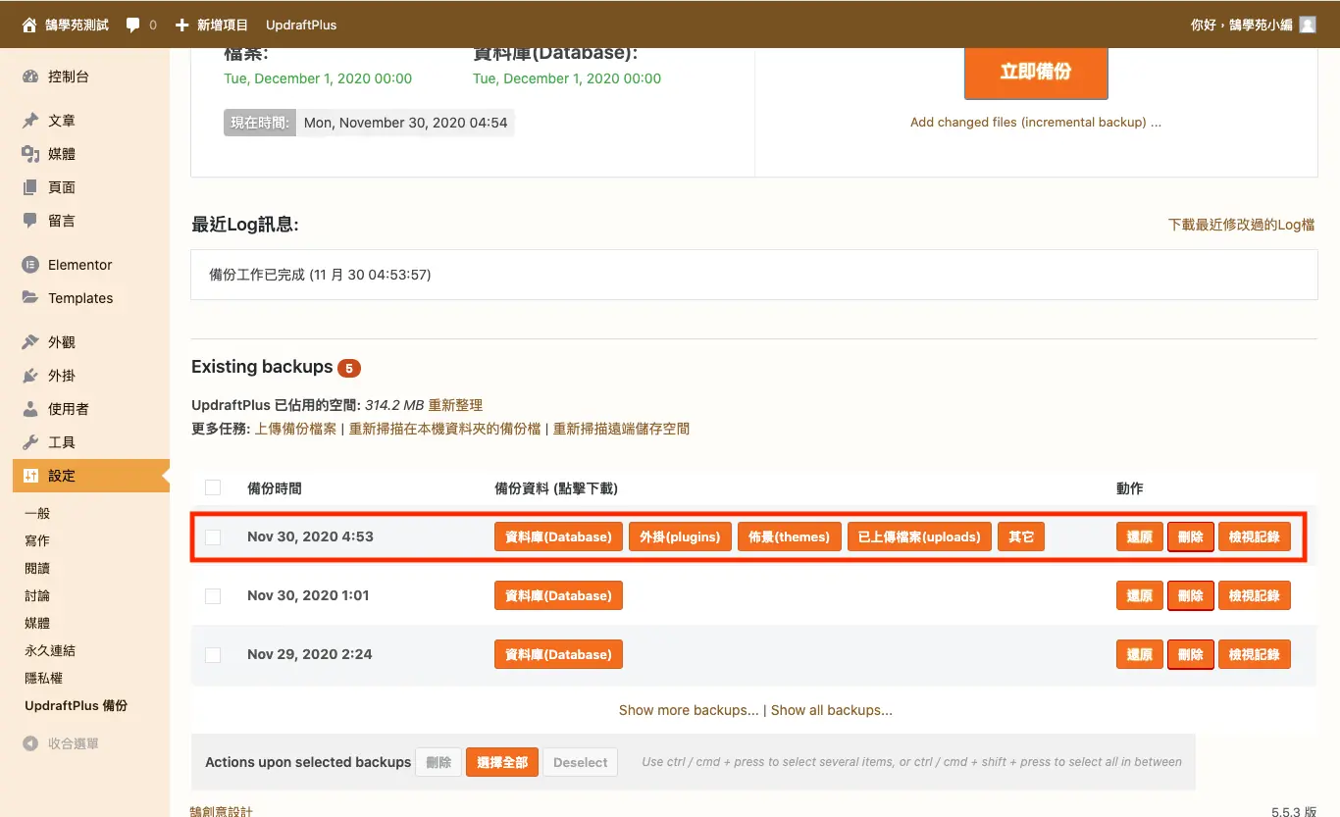Check the Nov 30, 2020 4:53 backup

[213, 536]
